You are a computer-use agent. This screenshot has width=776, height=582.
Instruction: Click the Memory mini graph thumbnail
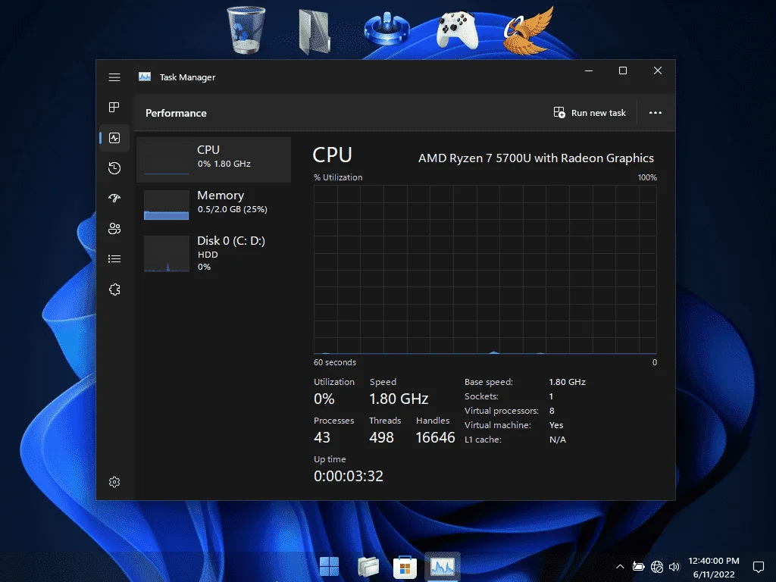click(166, 205)
